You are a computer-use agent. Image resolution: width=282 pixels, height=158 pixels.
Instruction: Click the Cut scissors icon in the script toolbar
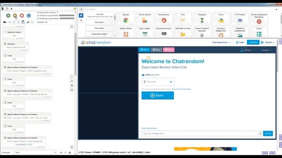(x=19, y=22)
